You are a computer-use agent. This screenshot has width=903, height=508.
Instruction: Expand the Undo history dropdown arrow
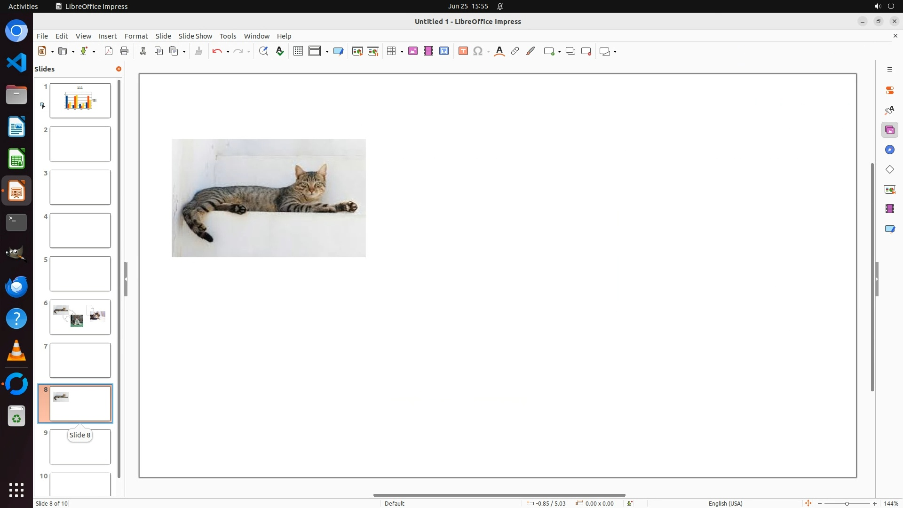coord(228,52)
